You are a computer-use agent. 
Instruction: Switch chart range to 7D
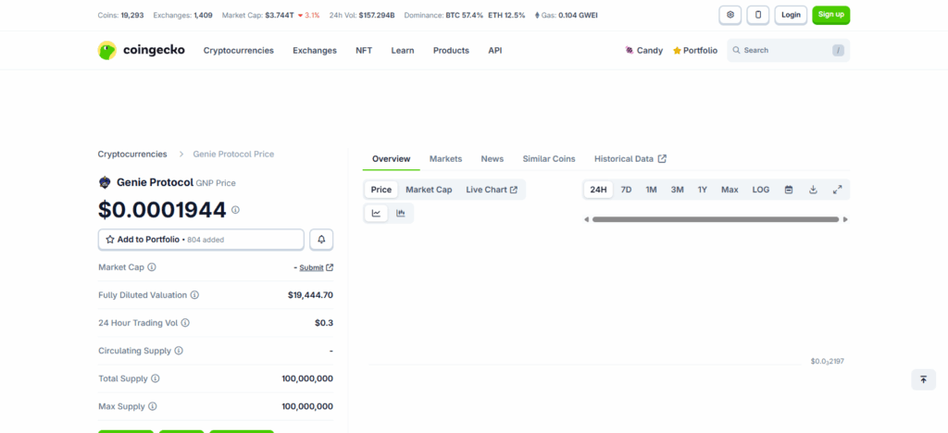[626, 190]
